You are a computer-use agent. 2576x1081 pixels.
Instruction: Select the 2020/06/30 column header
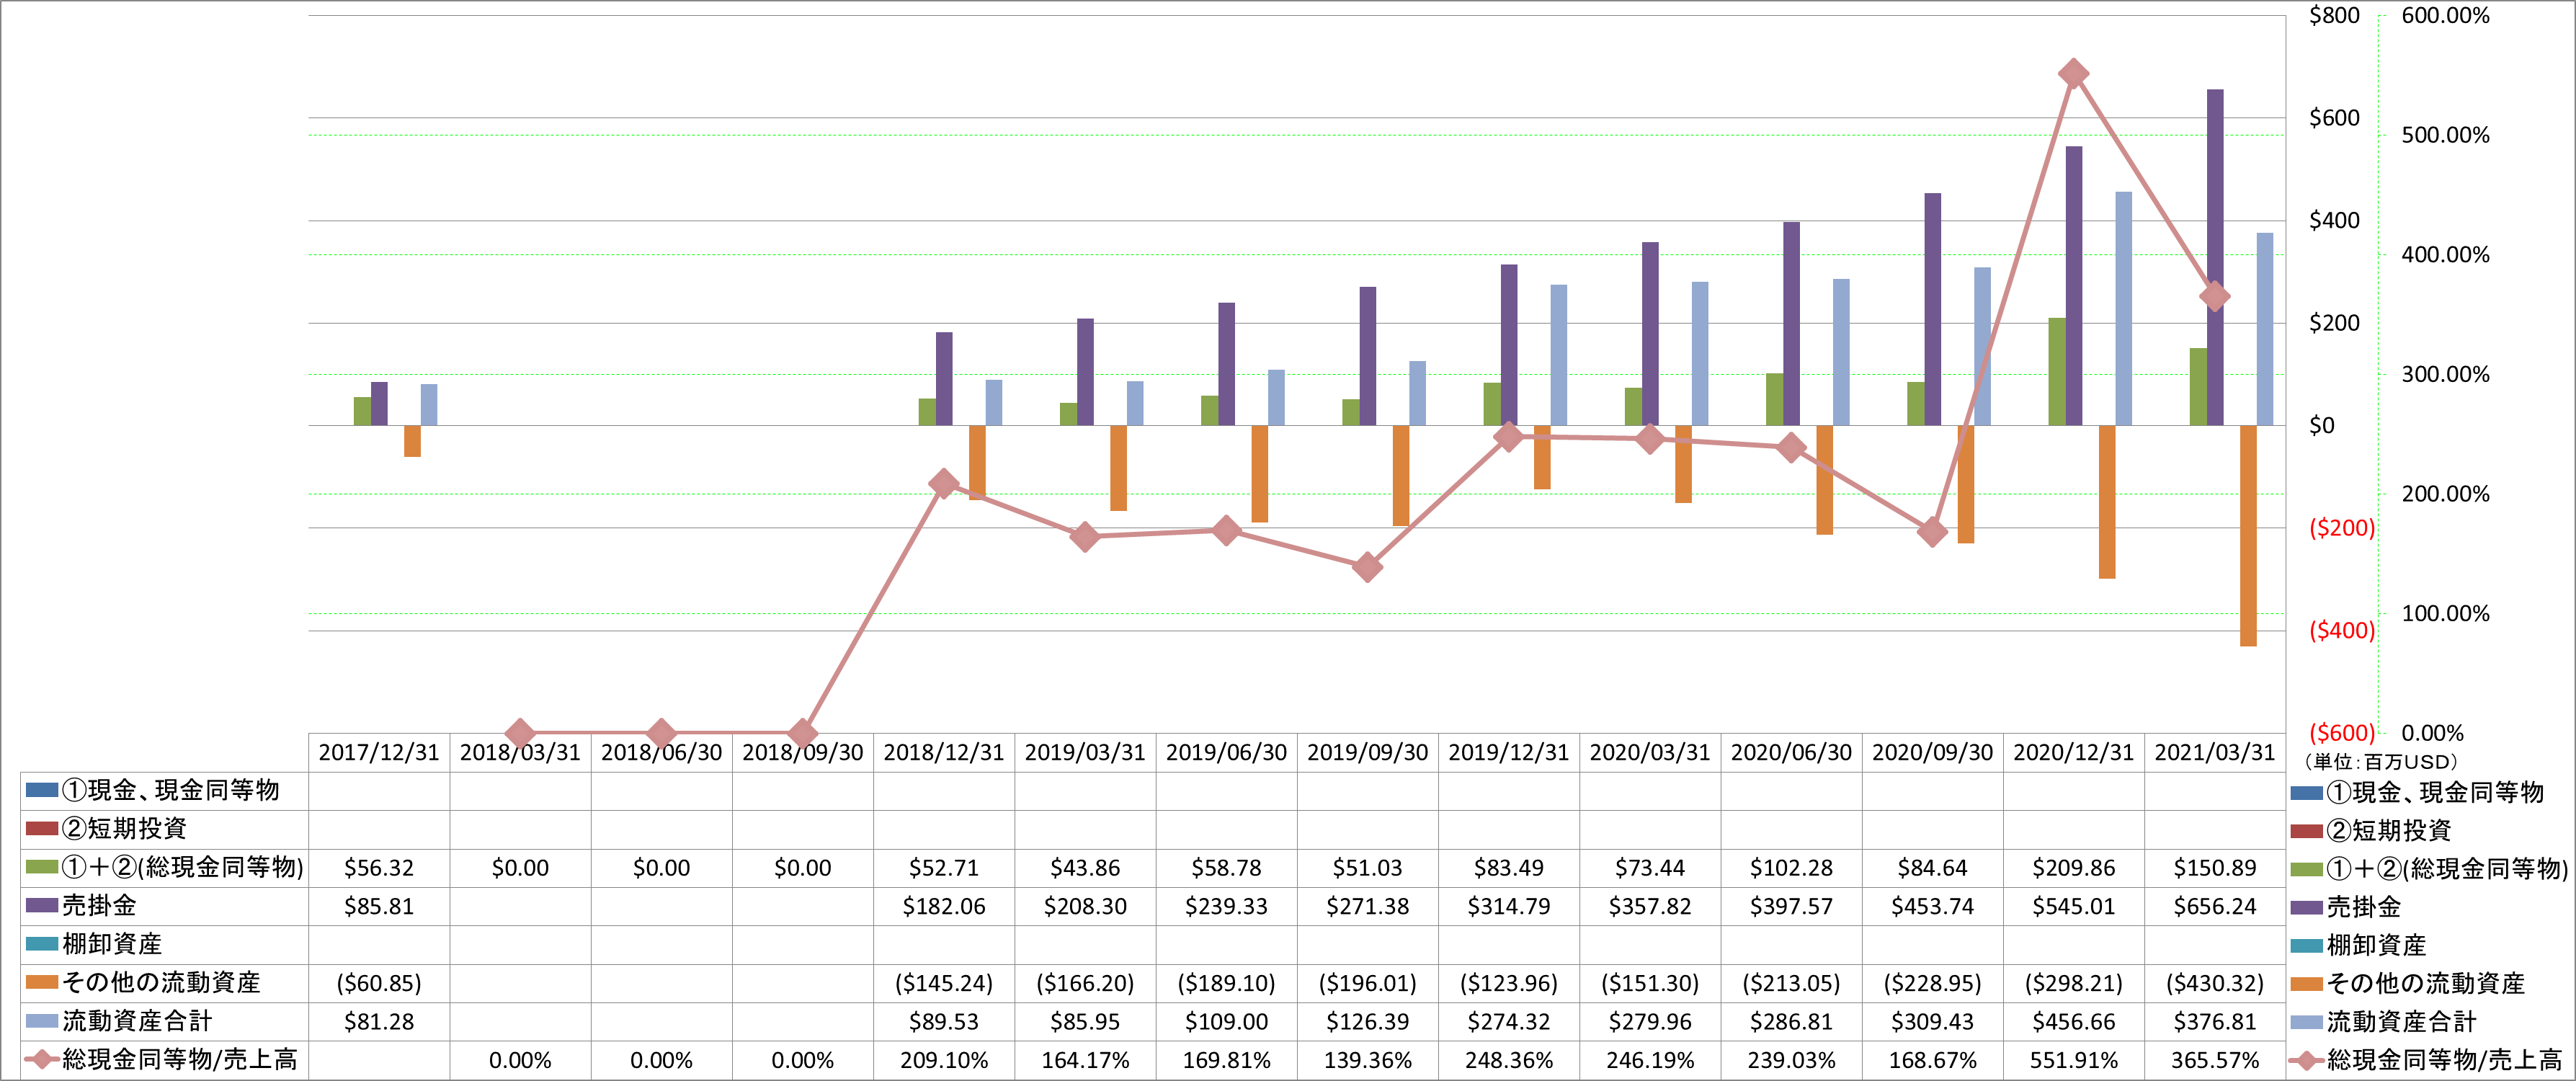pos(1791,753)
